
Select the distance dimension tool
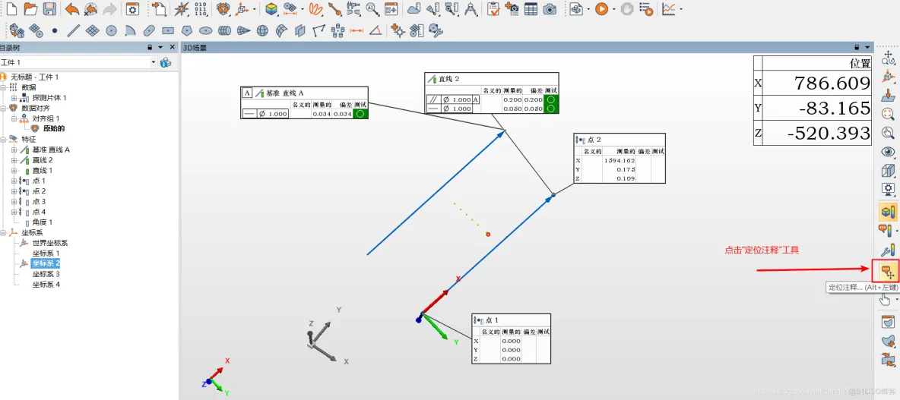(x=357, y=30)
